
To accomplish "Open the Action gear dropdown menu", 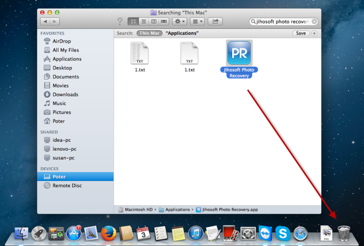I will (x=180, y=22).
